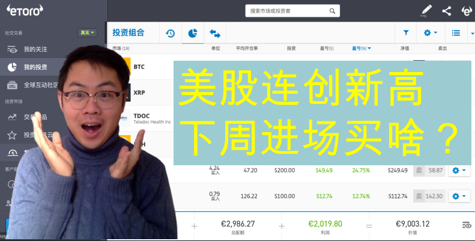The image size is (475, 241).
Task: Click the 平均开仓率 column header
Action: click(247, 49)
